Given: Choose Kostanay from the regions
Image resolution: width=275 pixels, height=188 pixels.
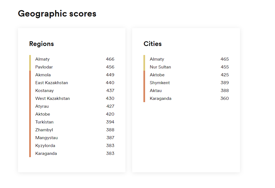Looking at the screenshot, I should (44, 91).
